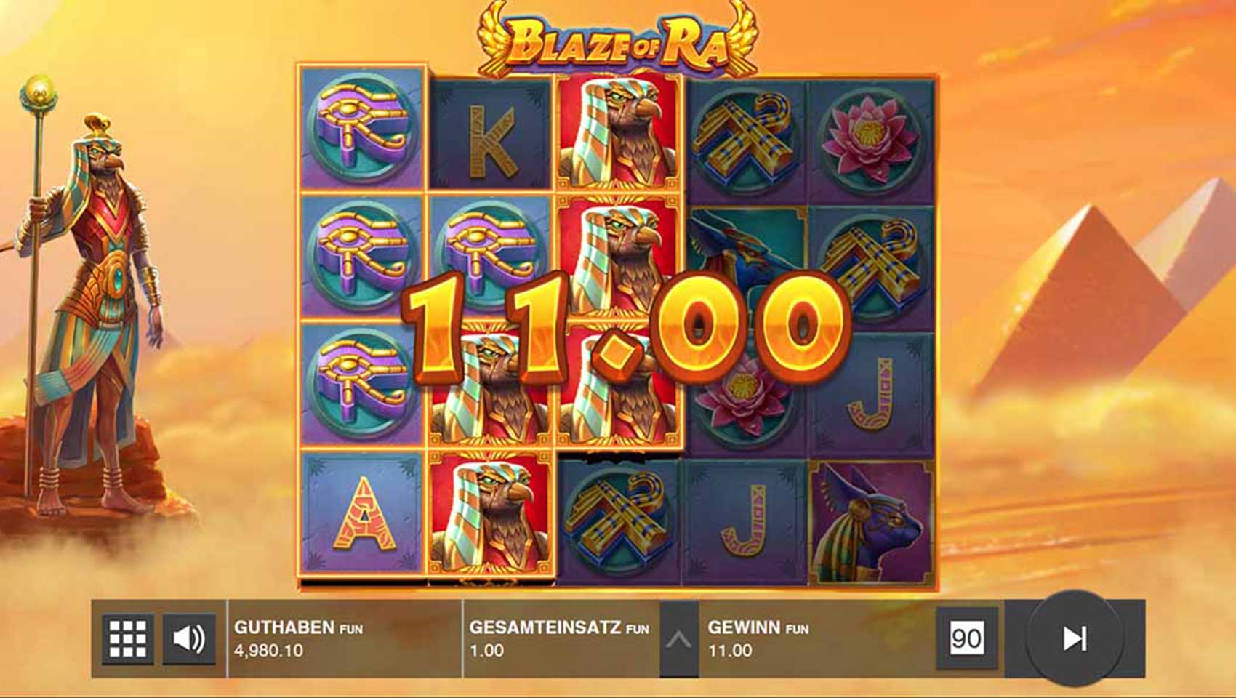This screenshot has height=698, width=1236.
Task: Click the bottom-row J card symbol
Action: 745,521
